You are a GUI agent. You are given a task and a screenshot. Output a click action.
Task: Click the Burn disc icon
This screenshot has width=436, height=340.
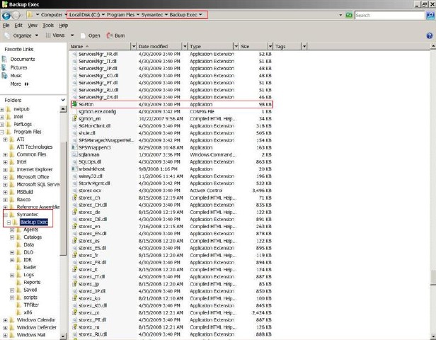coord(109,35)
